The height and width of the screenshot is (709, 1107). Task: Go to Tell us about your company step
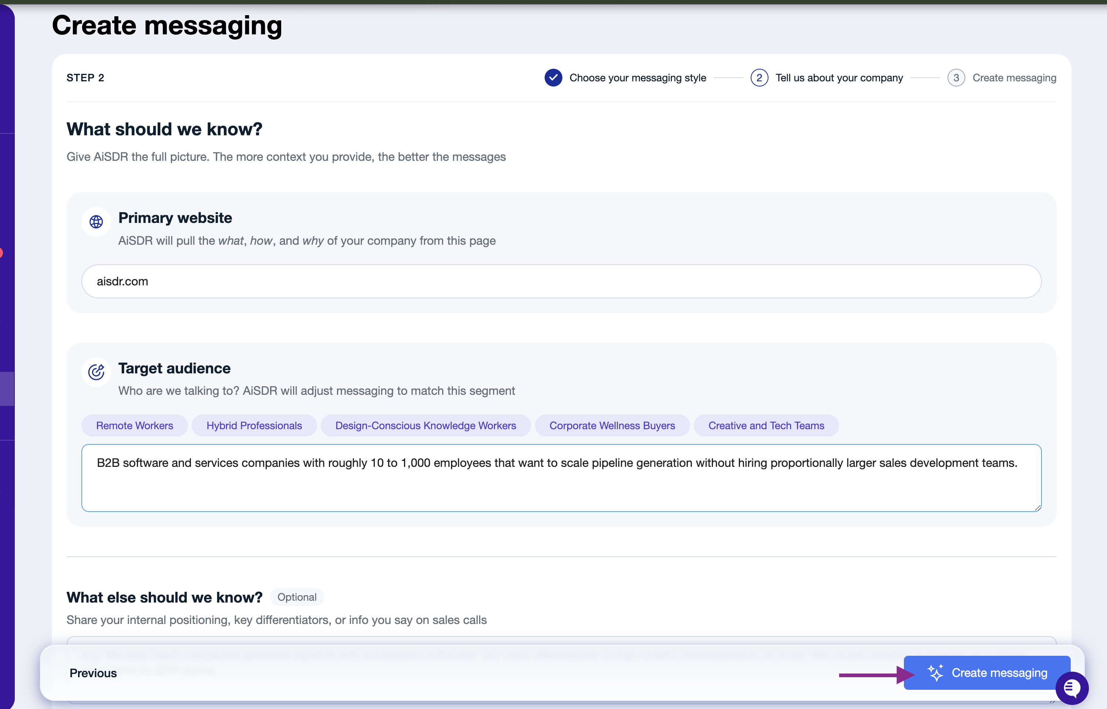click(839, 78)
